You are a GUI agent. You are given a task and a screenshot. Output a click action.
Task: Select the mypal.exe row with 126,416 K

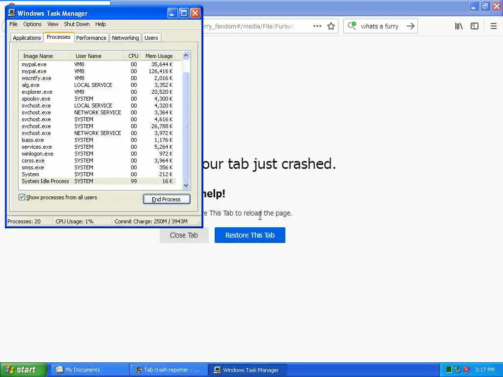click(97, 71)
